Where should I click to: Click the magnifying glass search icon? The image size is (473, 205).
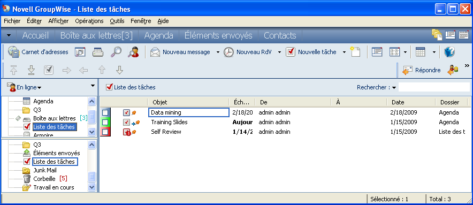point(116,52)
